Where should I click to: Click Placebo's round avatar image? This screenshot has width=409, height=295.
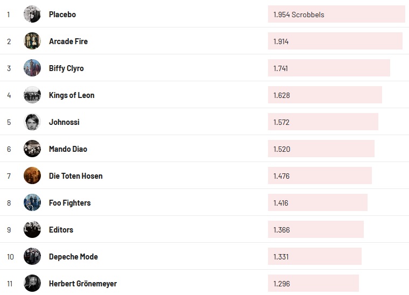(x=32, y=15)
